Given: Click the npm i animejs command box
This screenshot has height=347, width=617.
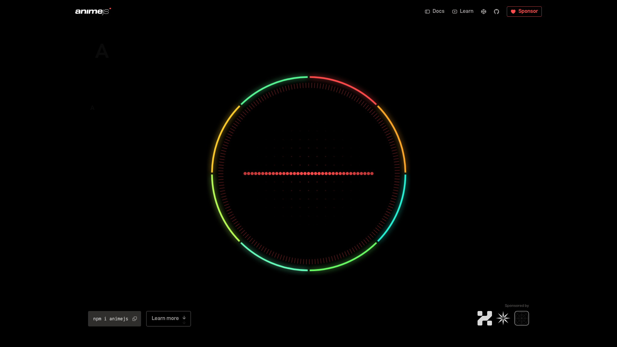Looking at the screenshot, I should [111, 318].
